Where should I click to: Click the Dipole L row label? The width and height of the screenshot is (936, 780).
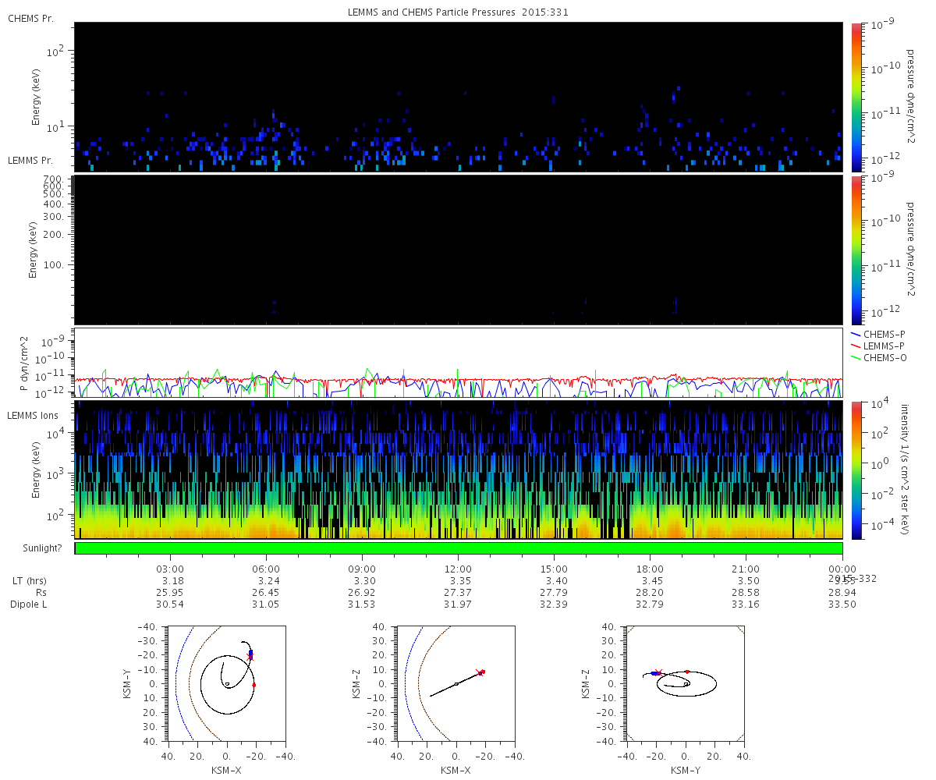click(30, 604)
